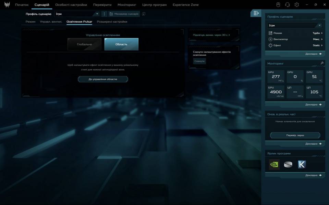Open the three-dot options menu by profile
Image resolution: width=329 pixels, height=205 pixels.
point(105,14)
